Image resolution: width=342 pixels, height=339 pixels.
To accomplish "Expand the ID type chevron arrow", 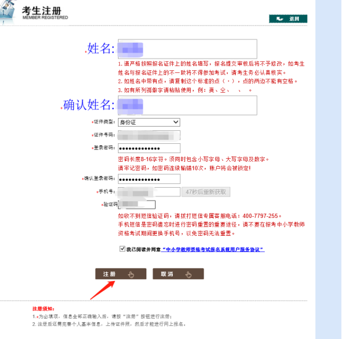I will click(x=175, y=122).
